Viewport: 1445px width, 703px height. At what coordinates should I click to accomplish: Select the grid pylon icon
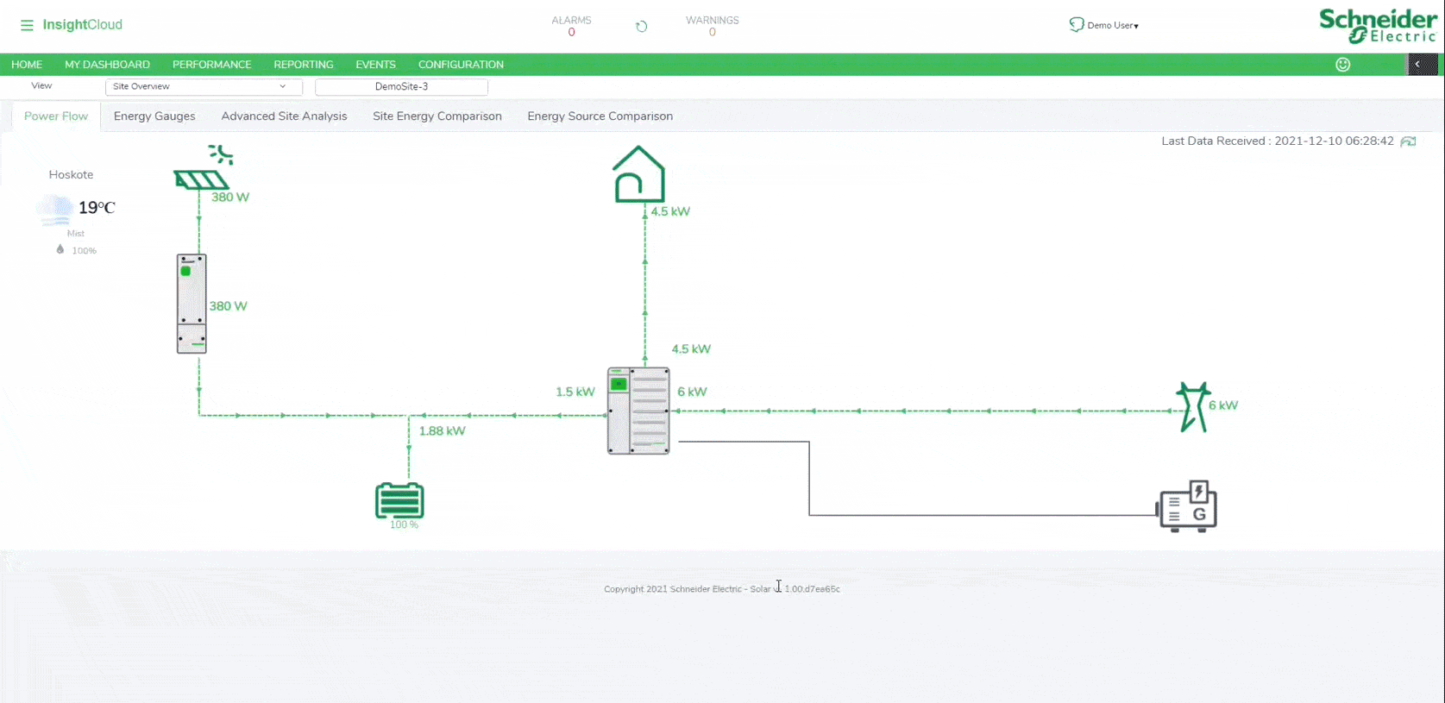1194,406
